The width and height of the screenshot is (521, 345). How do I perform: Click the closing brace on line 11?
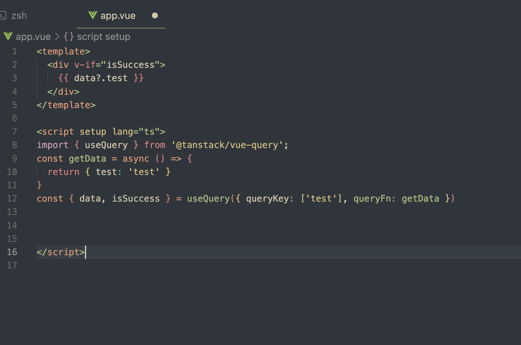(39, 185)
